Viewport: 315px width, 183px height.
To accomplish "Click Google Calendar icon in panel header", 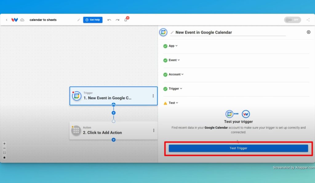I will [x=163, y=32].
